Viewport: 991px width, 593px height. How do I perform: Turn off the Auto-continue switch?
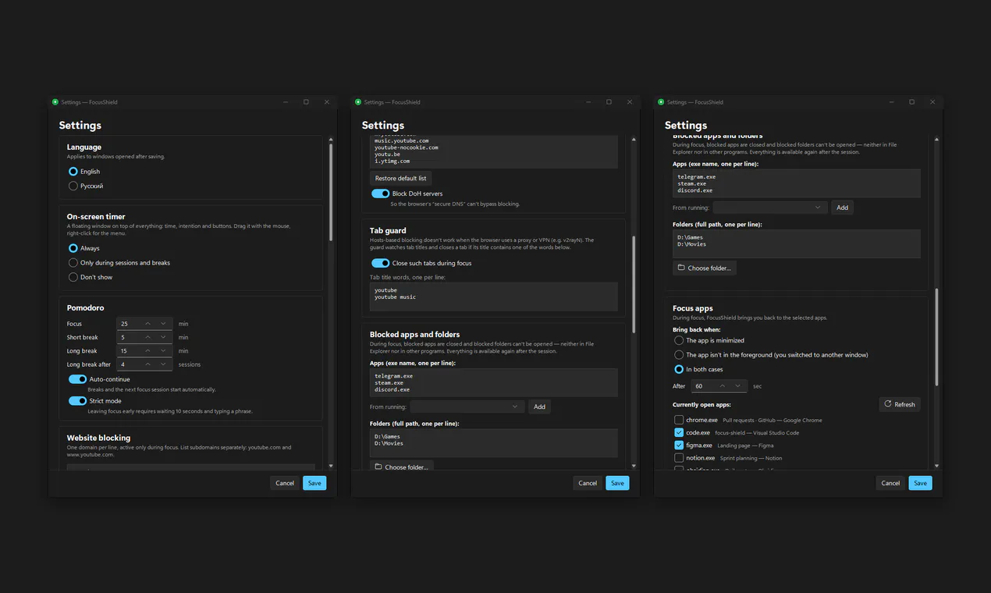pos(77,379)
